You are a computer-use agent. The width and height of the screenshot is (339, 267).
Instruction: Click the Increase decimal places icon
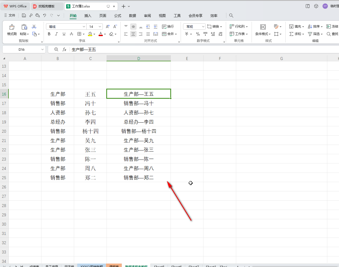coord(213,34)
